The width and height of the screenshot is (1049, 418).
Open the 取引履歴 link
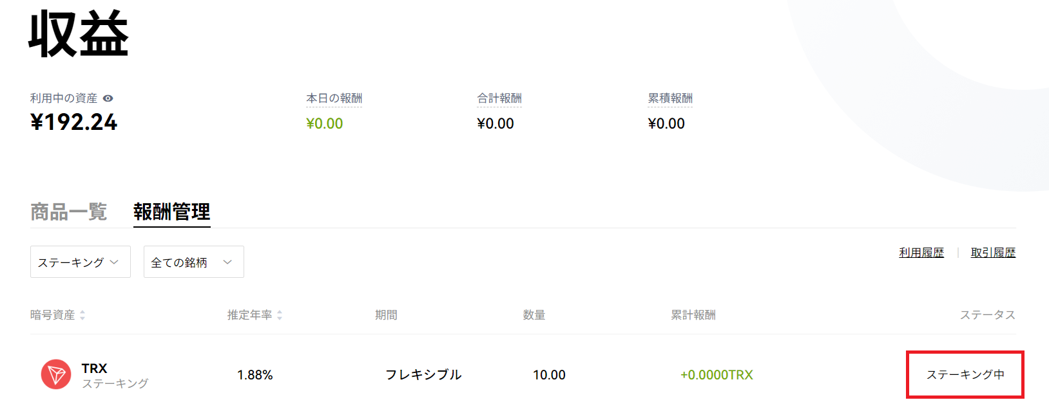993,253
